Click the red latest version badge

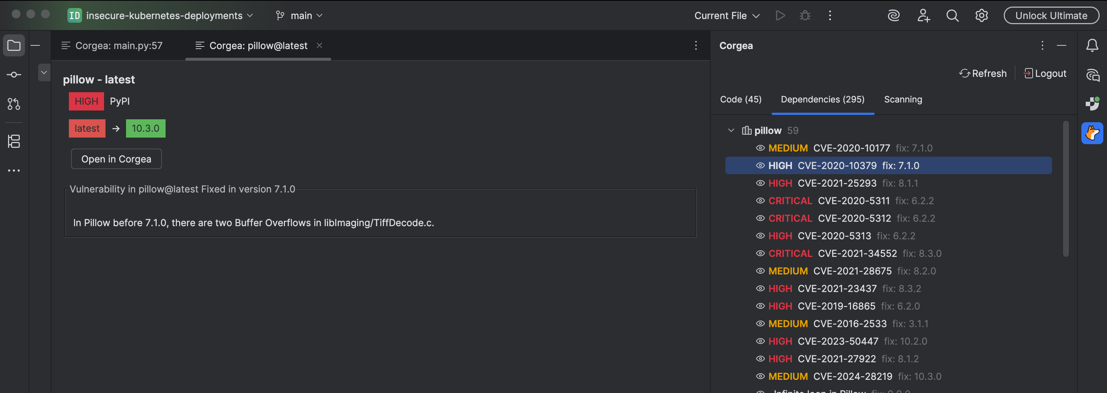[87, 128]
